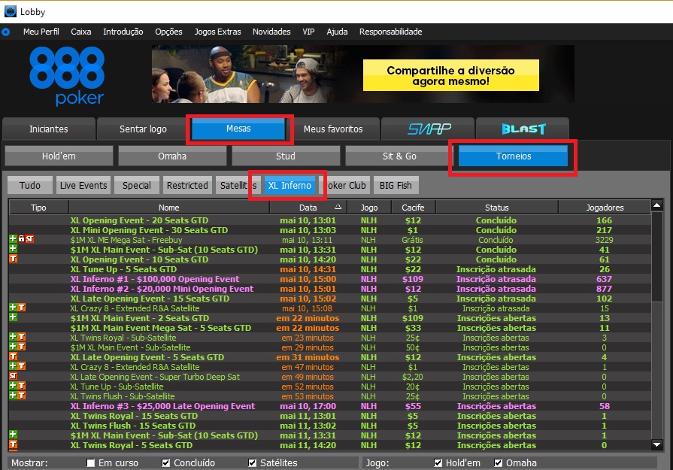The width and height of the screenshot is (673, 470).
Task: Click the 888poker logo
Action: click(67, 76)
